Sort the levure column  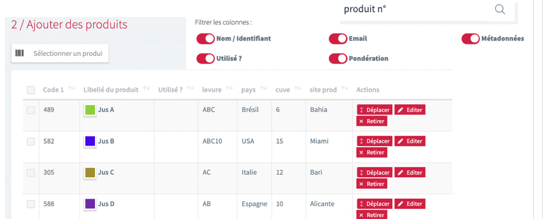[229, 89]
